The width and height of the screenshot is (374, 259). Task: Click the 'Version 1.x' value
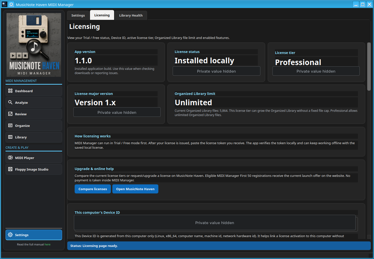95,102
